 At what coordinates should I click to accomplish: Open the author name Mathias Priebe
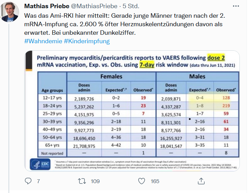47,7
